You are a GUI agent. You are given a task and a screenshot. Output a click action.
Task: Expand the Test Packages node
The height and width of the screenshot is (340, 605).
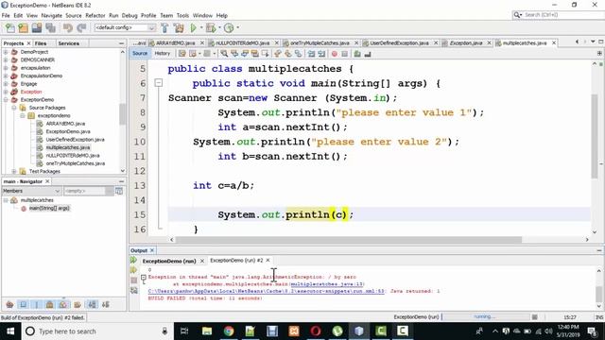(x=14, y=171)
